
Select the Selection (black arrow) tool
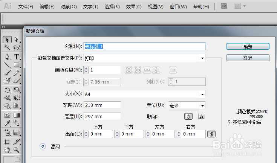[7, 40]
